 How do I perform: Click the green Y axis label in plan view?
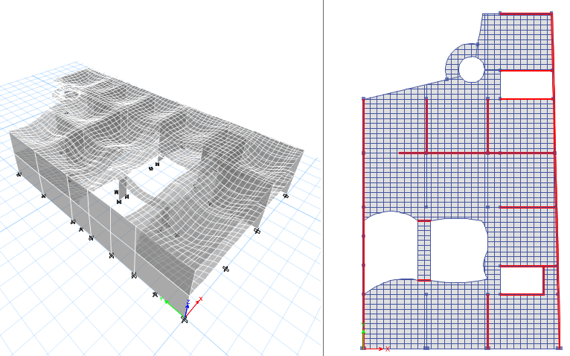(362, 324)
